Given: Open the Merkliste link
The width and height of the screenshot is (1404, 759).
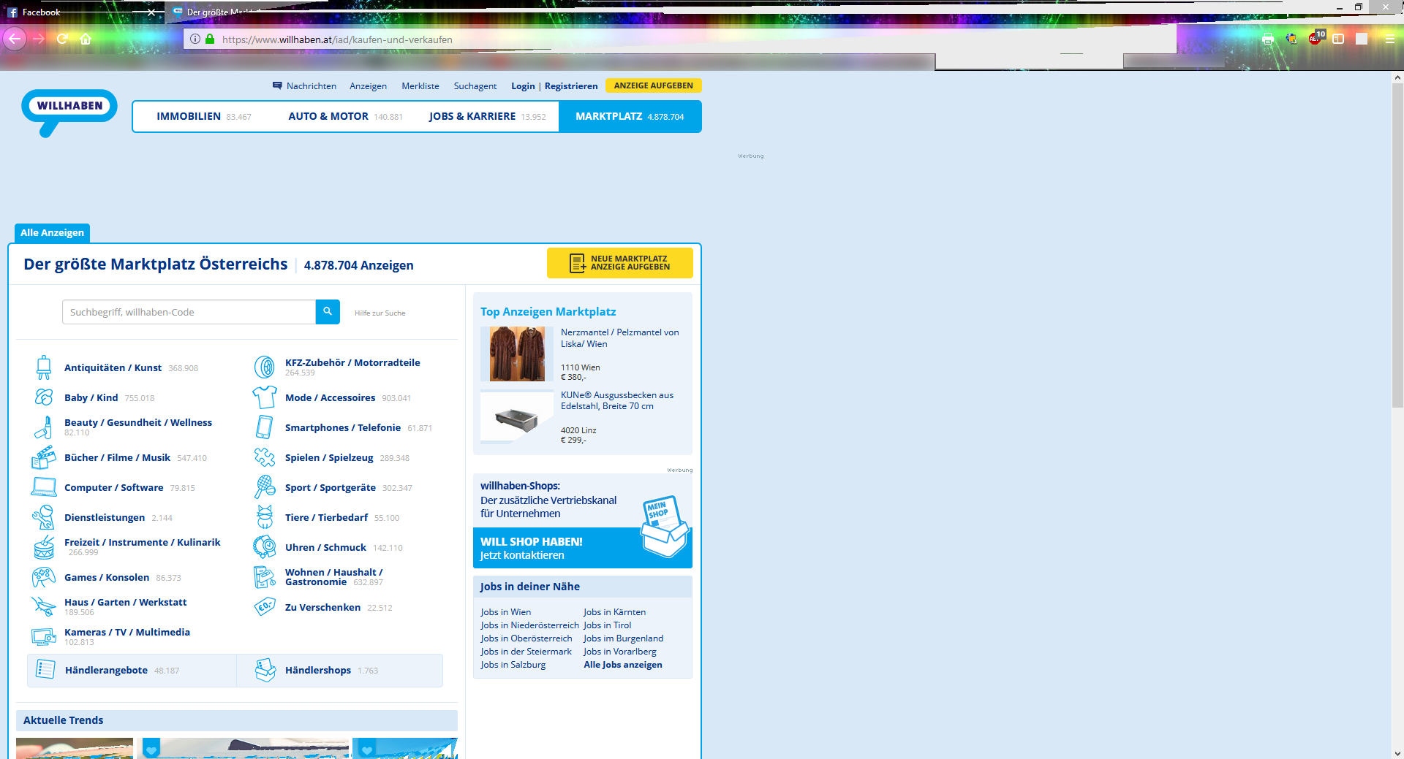Looking at the screenshot, I should coord(420,86).
